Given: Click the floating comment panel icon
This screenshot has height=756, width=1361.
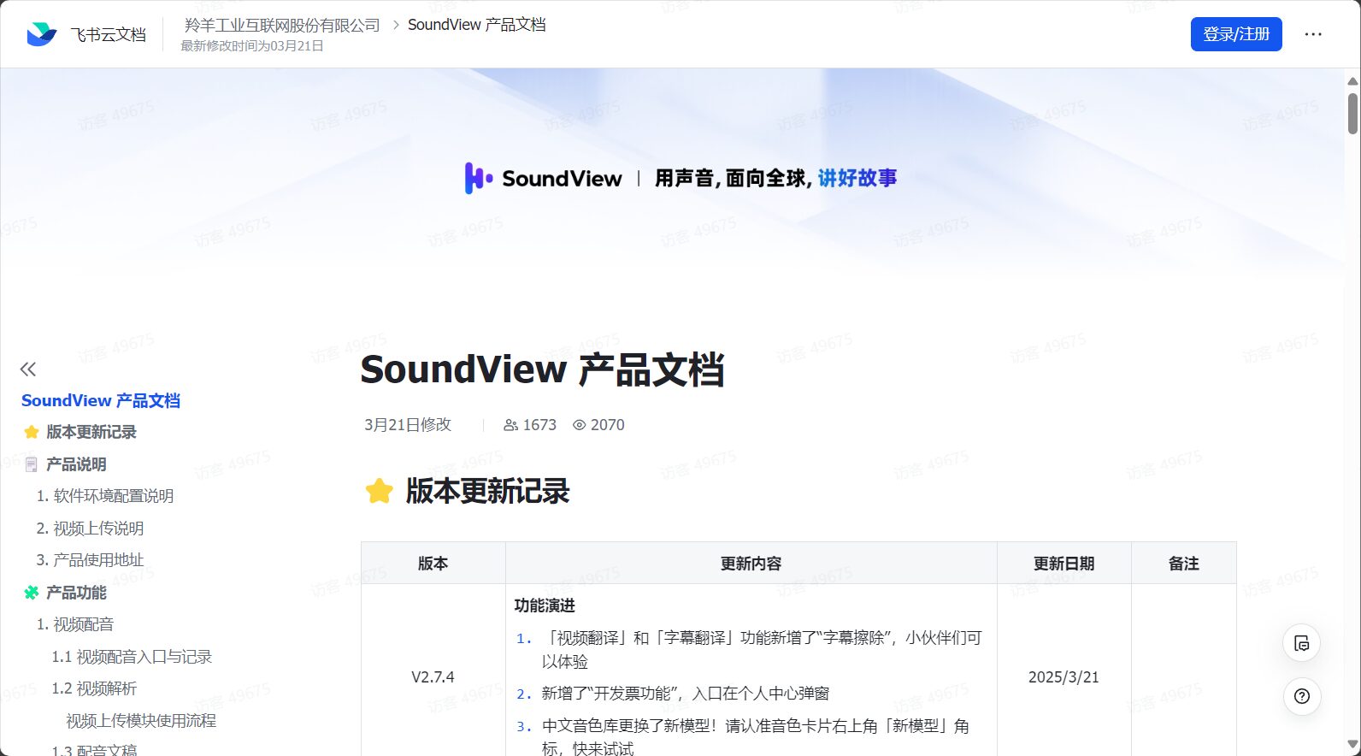Looking at the screenshot, I should pos(1302,643).
